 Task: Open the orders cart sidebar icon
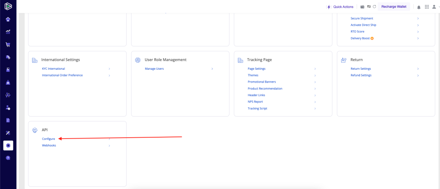(8, 44)
